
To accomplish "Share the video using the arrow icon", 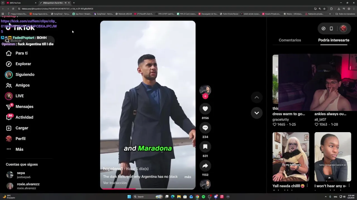I will [205, 166].
